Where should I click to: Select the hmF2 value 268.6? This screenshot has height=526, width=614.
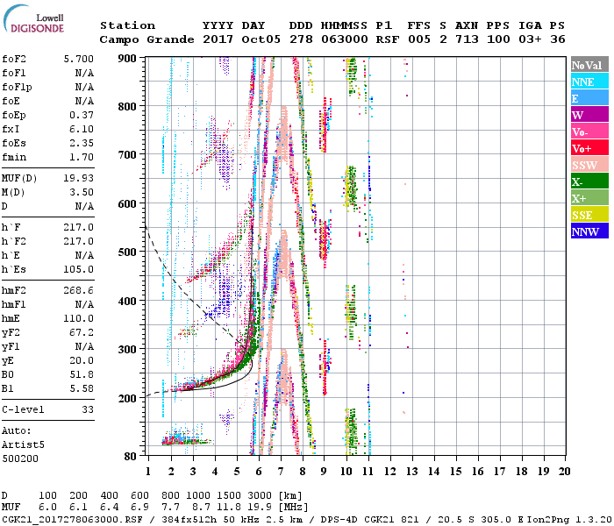pos(79,290)
